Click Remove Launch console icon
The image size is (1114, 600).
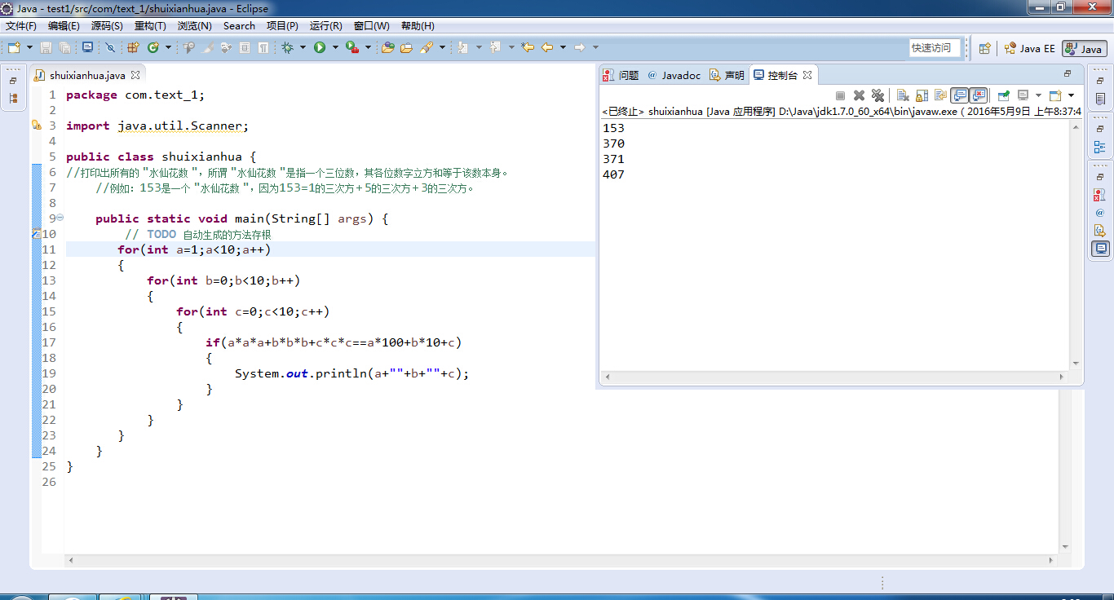click(x=860, y=95)
